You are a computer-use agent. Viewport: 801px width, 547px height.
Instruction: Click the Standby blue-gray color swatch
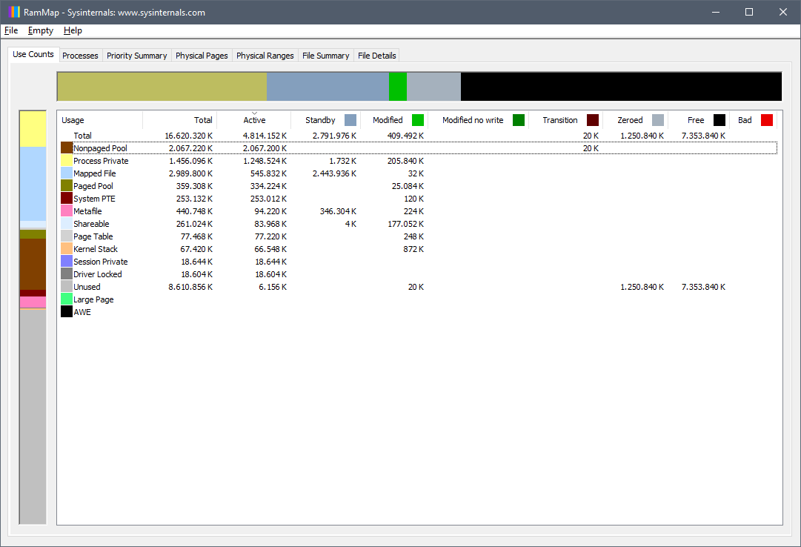350,120
